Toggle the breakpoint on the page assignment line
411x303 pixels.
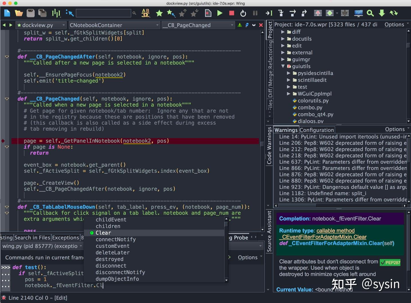tap(3, 140)
